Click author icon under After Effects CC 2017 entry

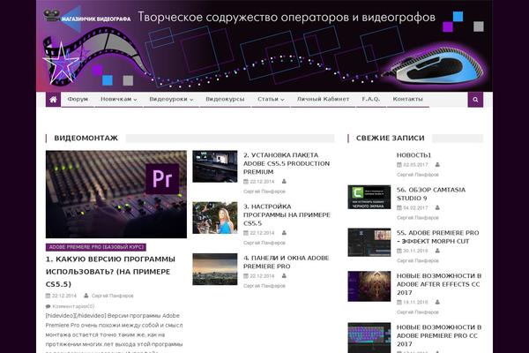click(x=437, y=302)
